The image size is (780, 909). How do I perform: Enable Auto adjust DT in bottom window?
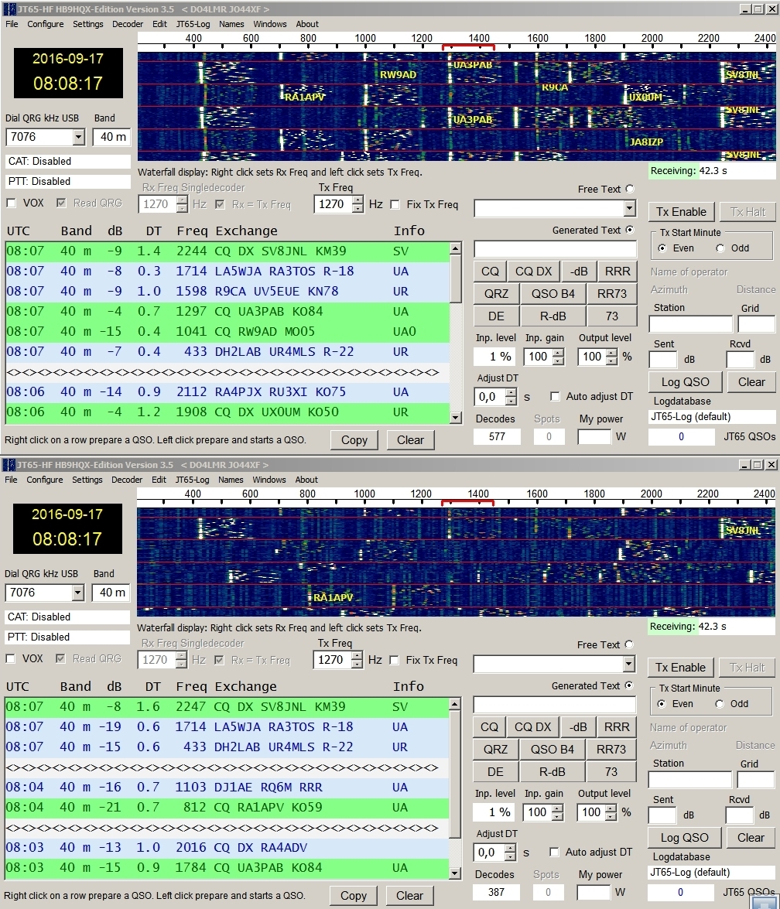[x=555, y=852]
